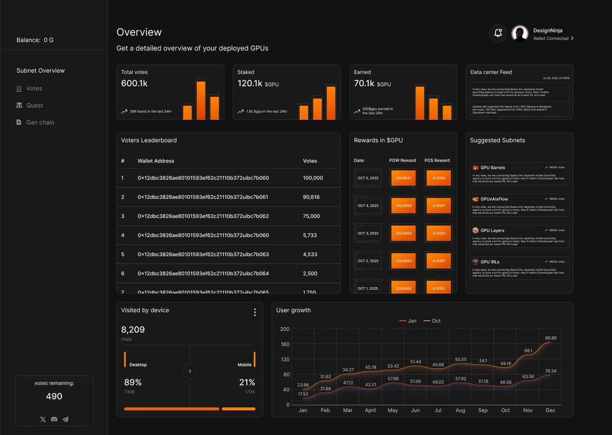Image resolution: width=612 pixels, height=435 pixels.
Task: Click the 70.1k earned value
Action: (364, 83)
